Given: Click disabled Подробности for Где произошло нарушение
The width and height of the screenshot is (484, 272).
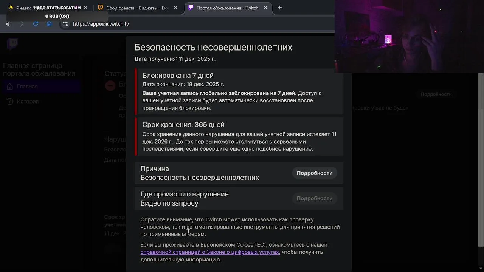Looking at the screenshot, I should 315,198.
